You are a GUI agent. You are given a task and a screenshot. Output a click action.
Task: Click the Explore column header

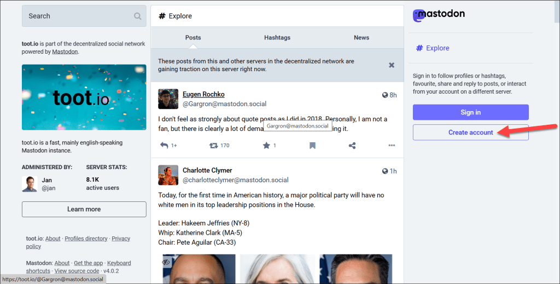click(x=277, y=16)
